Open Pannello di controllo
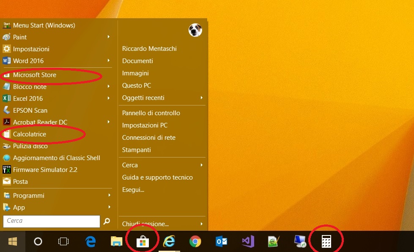Screen dimensions: 414x252 pos(151,113)
